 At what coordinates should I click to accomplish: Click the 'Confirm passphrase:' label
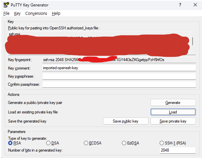(x=24, y=84)
